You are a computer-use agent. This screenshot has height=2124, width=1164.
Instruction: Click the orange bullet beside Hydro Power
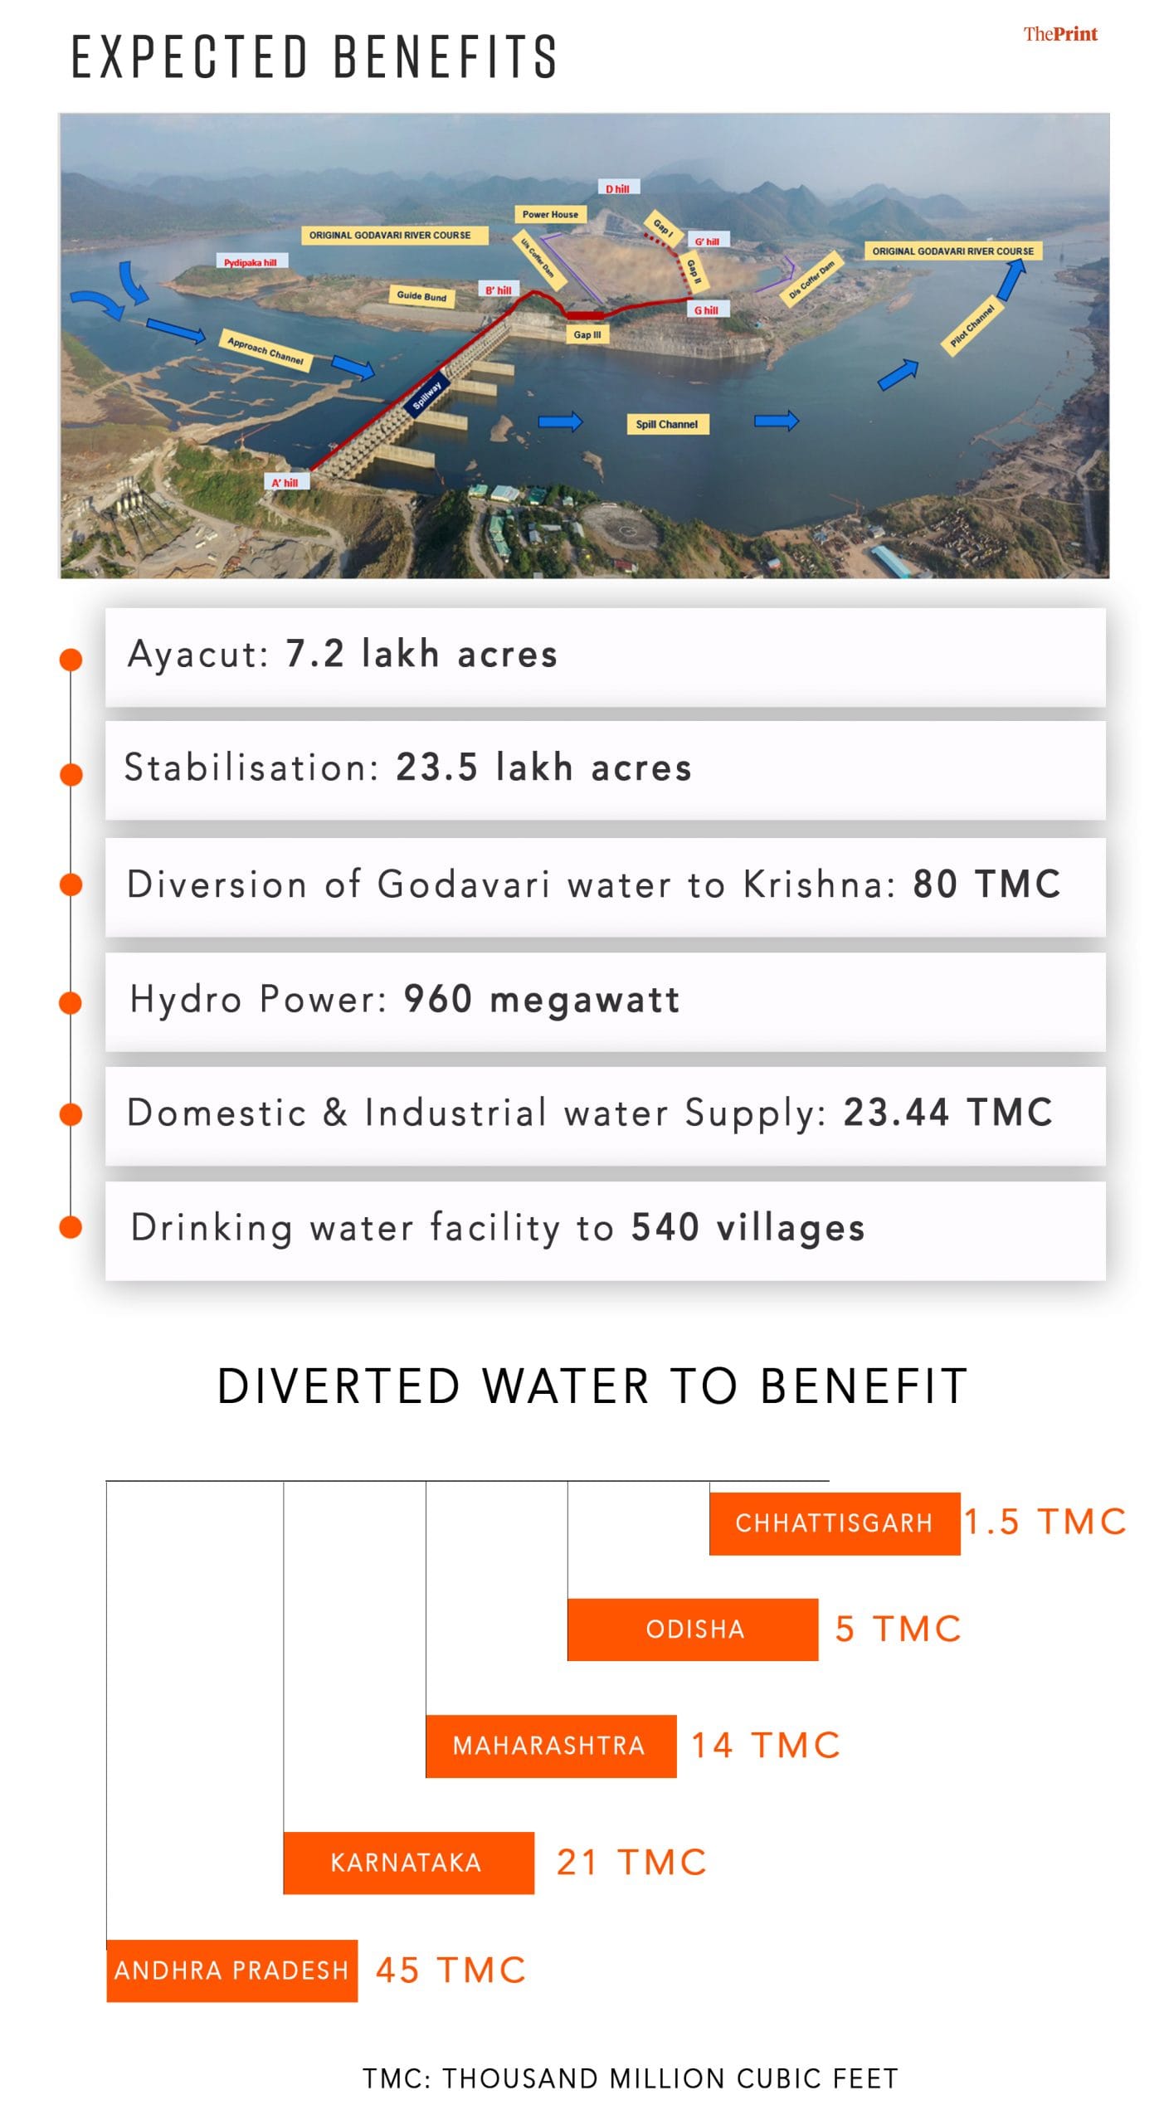(71, 1003)
